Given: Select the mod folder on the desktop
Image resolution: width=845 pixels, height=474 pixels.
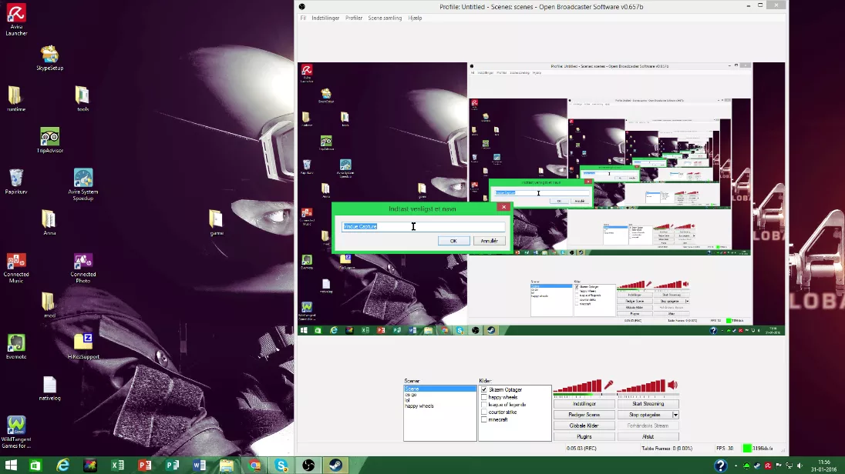Looking at the screenshot, I should click(49, 305).
